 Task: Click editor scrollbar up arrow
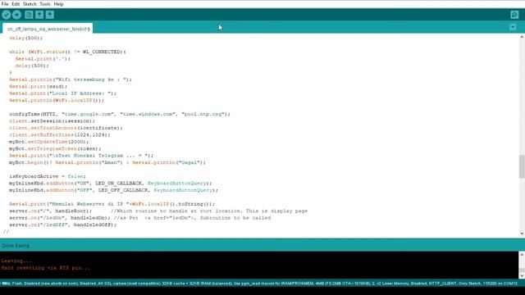click(522, 37)
